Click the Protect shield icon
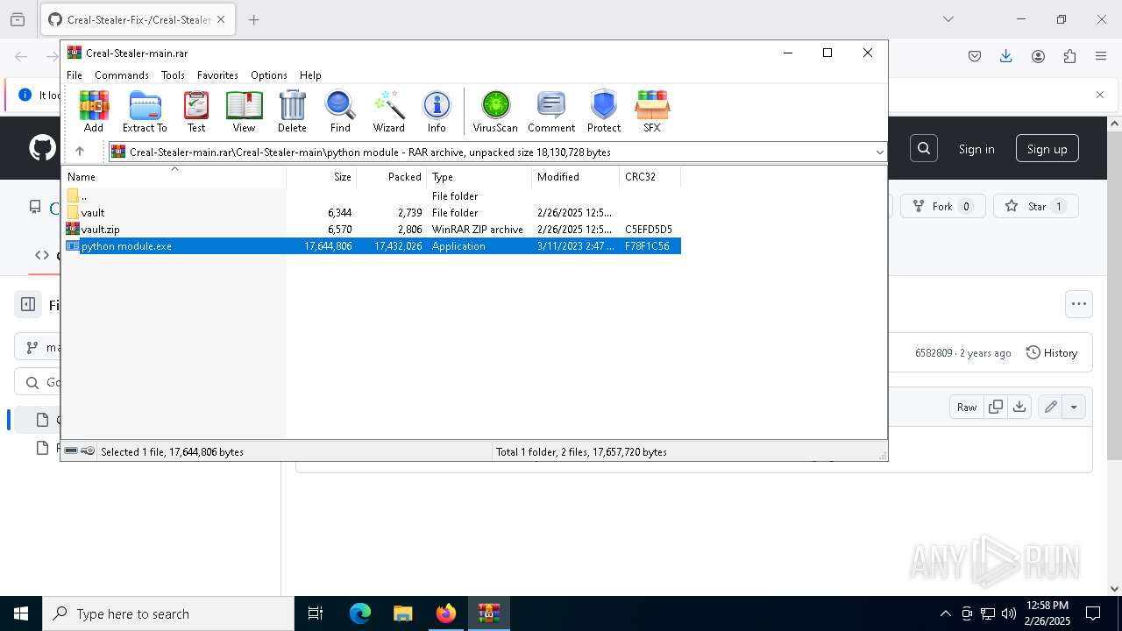Image resolution: width=1122 pixels, height=631 pixels. [604, 111]
